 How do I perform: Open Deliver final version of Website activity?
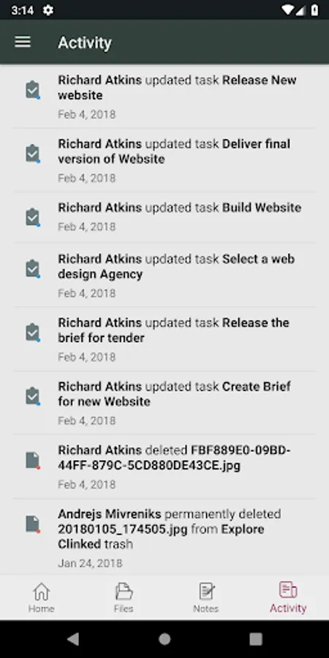164,160
